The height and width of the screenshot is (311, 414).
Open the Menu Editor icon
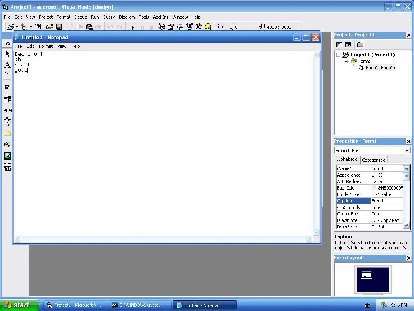[38, 27]
